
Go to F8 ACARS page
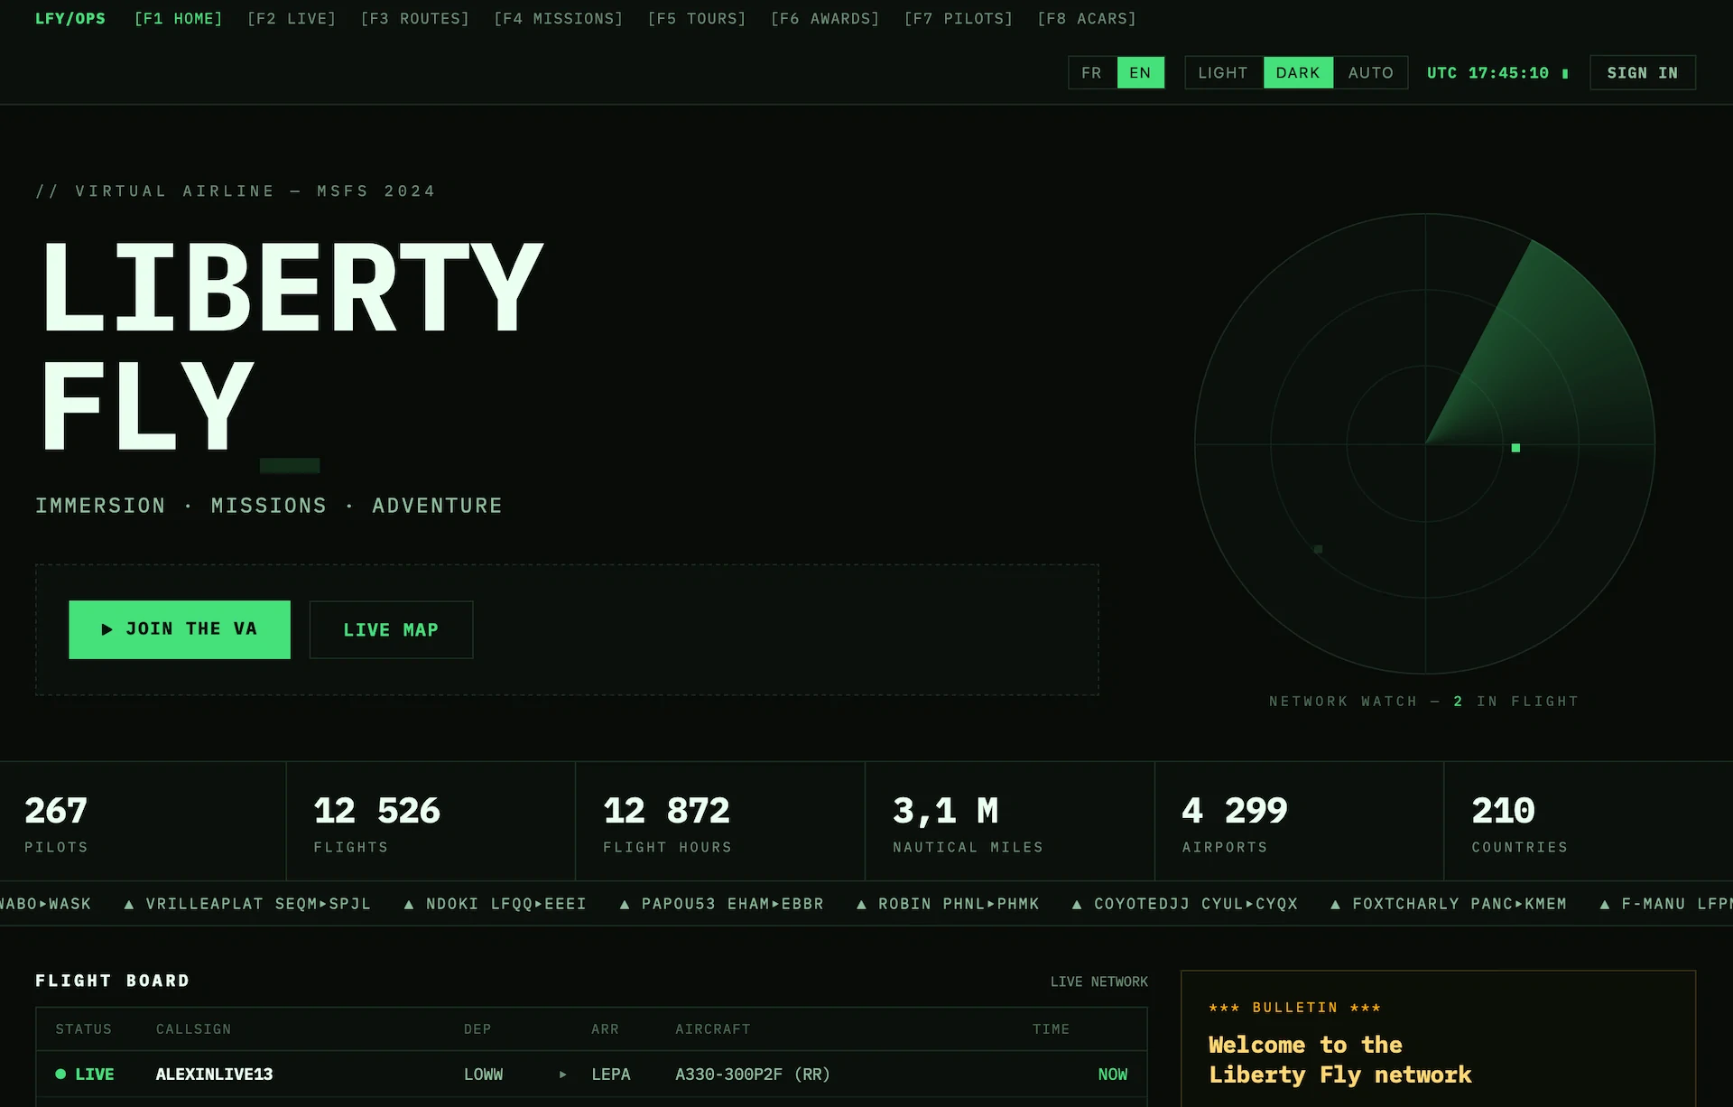click(x=1087, y=18)
